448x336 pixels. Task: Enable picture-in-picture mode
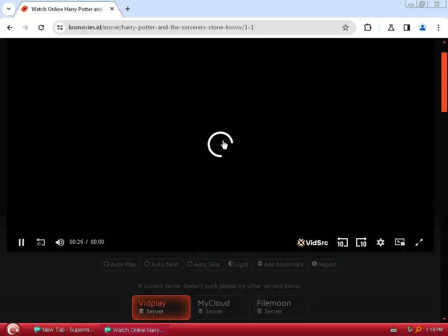point(400,242)
